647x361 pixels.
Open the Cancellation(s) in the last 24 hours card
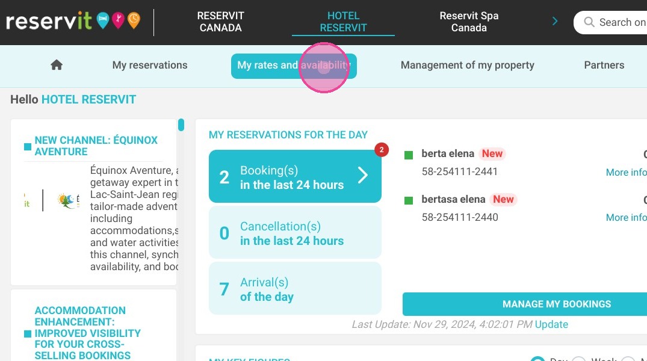click(295, 232)
